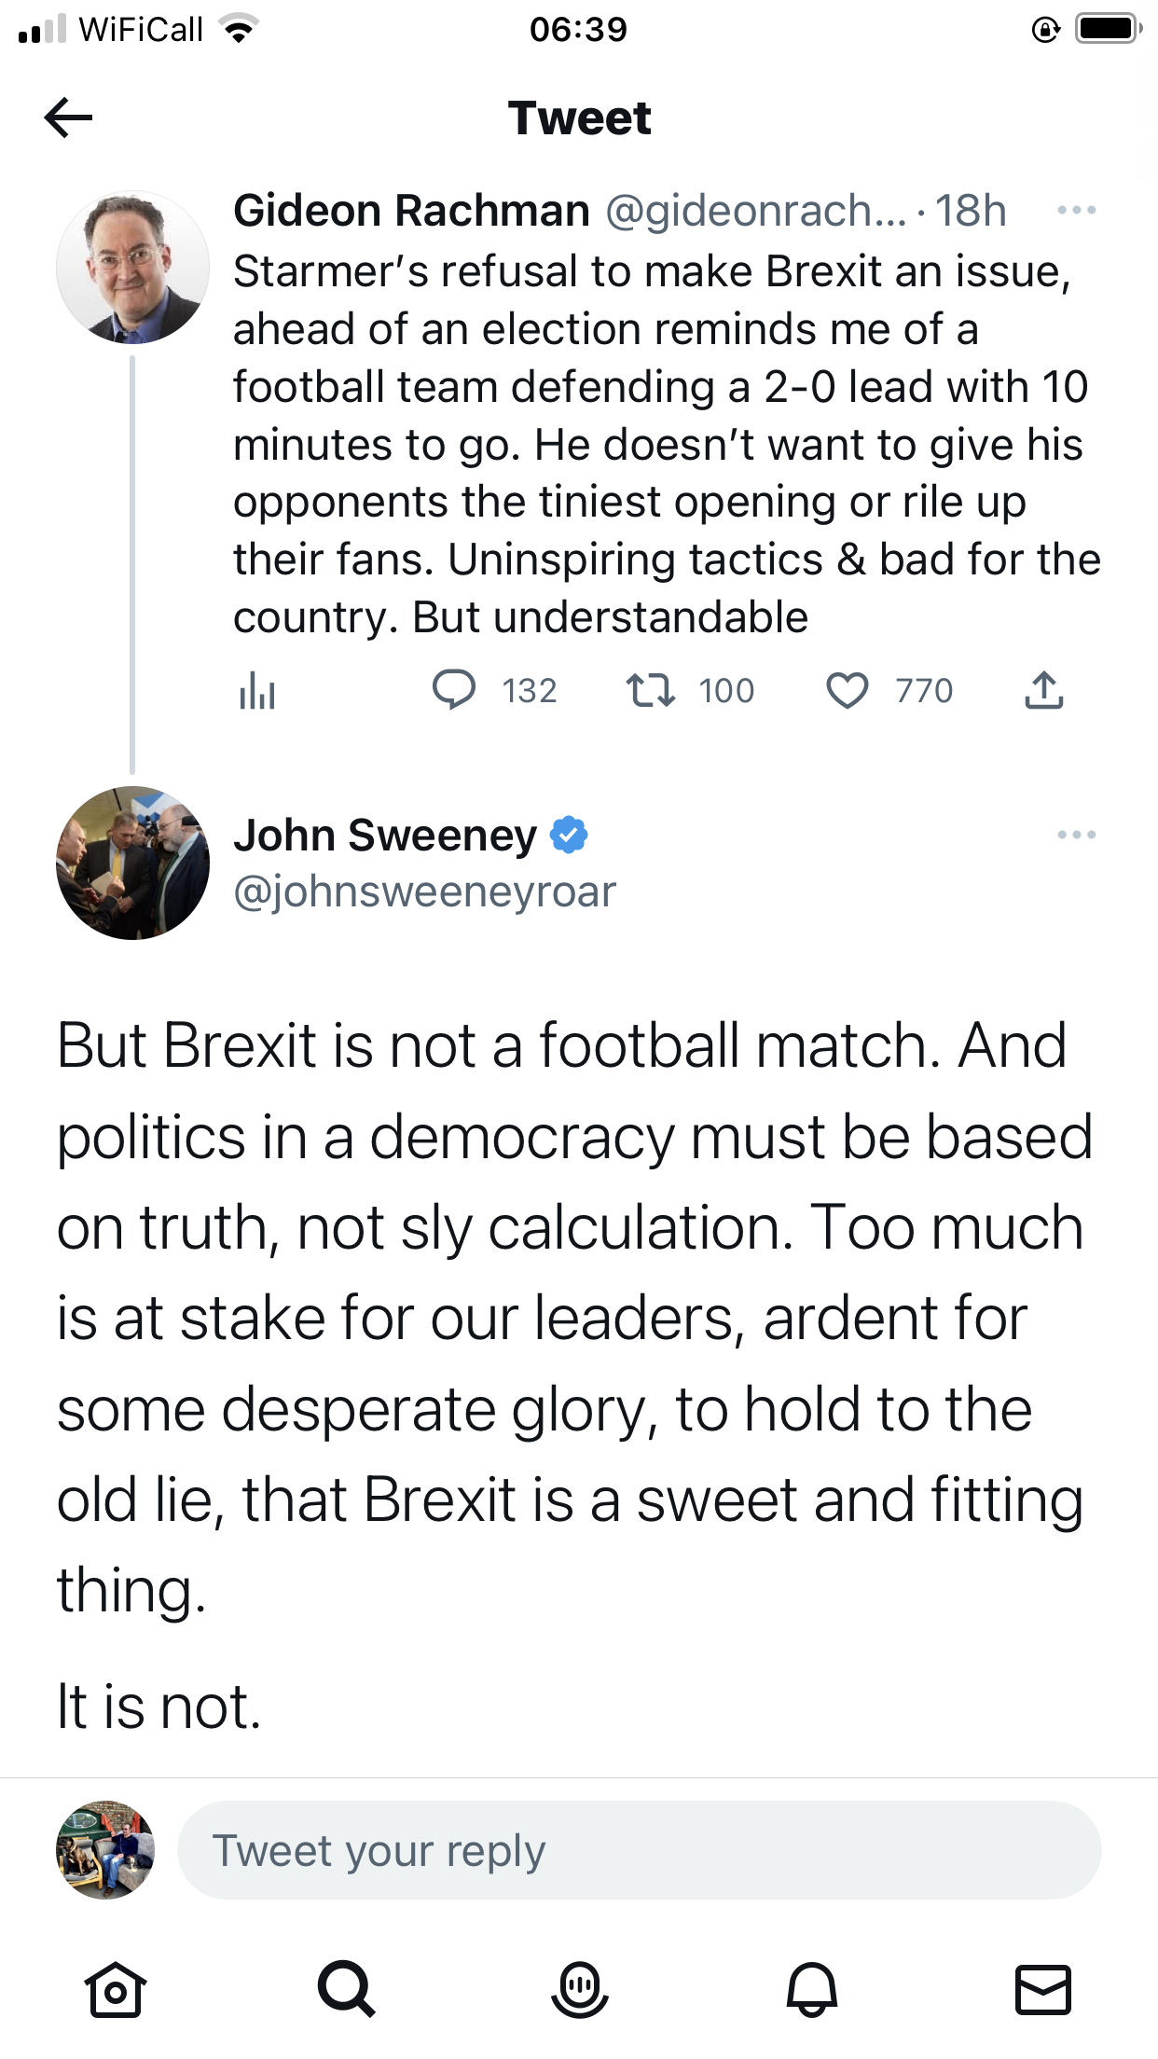Open view analytics on Rachman's tweet
Screen dimensions: 1158x2059
[257, 692]
